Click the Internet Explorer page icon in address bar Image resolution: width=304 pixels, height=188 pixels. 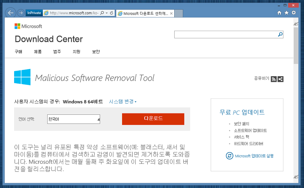point(46,13)
